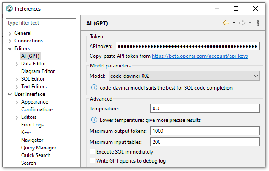Open the Model dropdown code-davinci-002
The width and height of the screenshot is (269, 171).
(184, 76)
